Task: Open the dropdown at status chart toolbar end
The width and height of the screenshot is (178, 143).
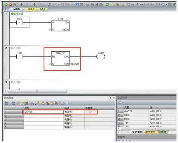Action: point(71,103)
